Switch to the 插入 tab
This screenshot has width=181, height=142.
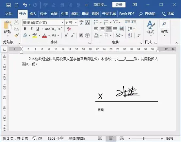[33, 14]
